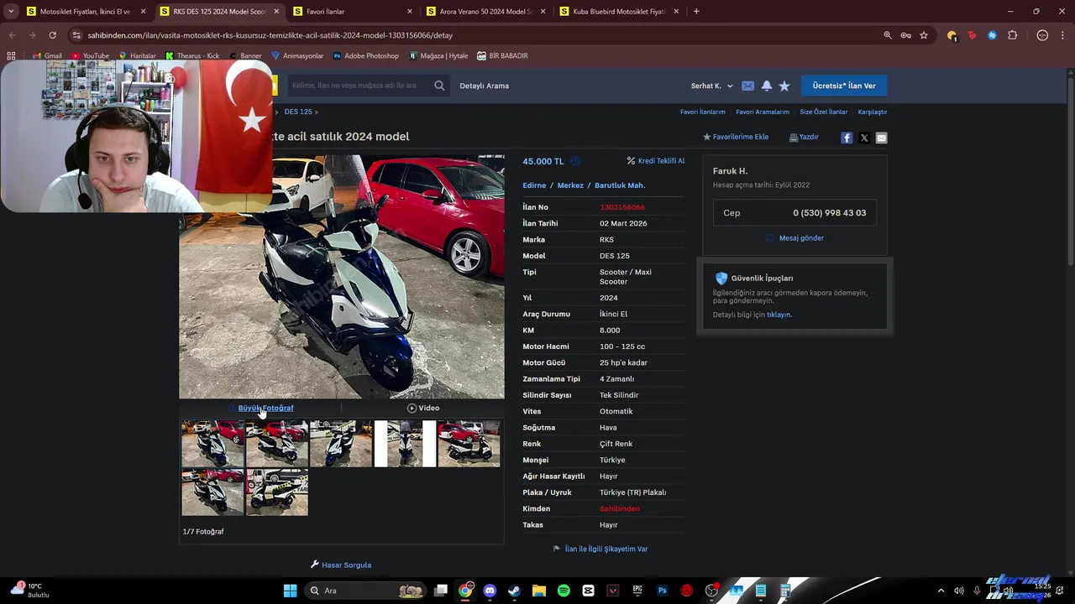Open Detaylı Arama link
Image resolution: width=1075 pixels, height=604 pixels.
pos(484,86)
